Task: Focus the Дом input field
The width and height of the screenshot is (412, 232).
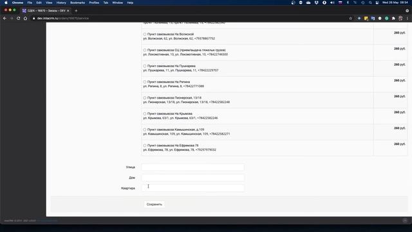Action: tap(193, 178)
